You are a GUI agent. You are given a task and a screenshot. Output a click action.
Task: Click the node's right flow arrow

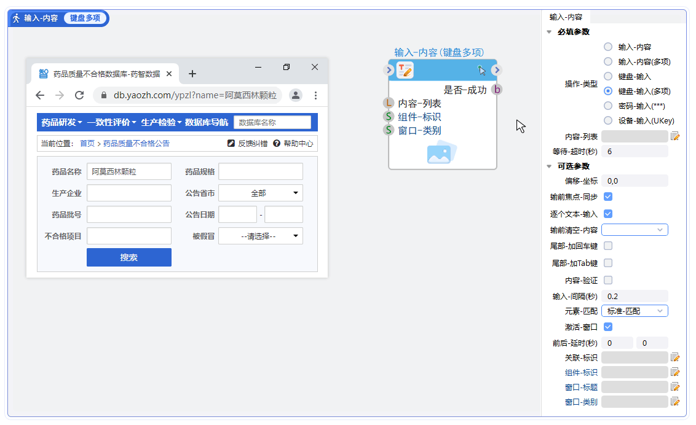click(x=497, y=70)
